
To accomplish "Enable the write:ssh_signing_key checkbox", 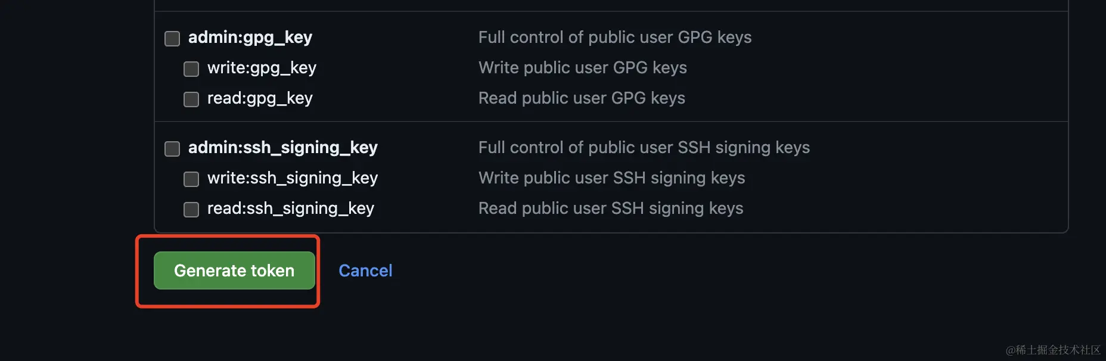I will tap(191, 179).
